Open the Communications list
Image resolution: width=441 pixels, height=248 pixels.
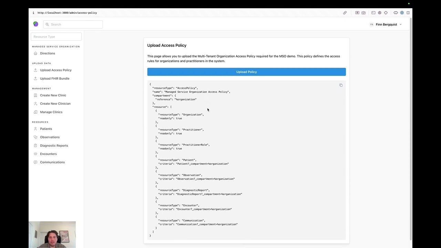pyautogui.click(x=52, y=162)
